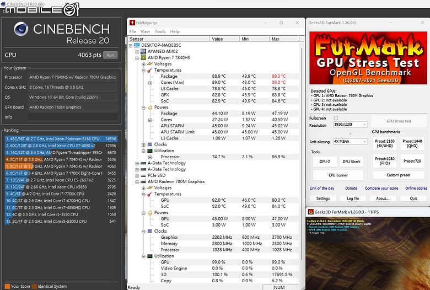Open FurMark Settings button
Image resolution: width=430 pixels, height=290 pixels.
tap(322, 198)
